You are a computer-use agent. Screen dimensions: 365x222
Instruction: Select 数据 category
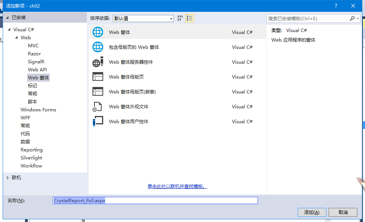pyautogui.click(x=25, y=142)
